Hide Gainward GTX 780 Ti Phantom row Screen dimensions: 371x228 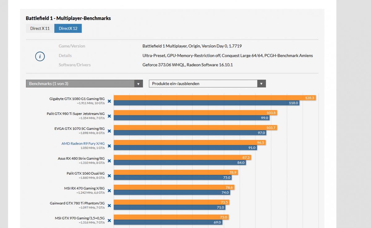pyautogui.click(x=109, y=205)
